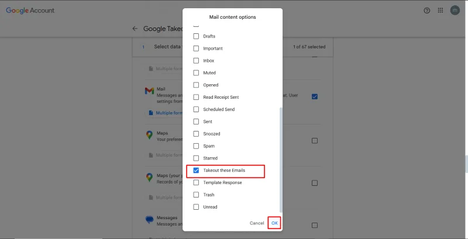Click the '1 of 67 selected' text

(309, 47)
